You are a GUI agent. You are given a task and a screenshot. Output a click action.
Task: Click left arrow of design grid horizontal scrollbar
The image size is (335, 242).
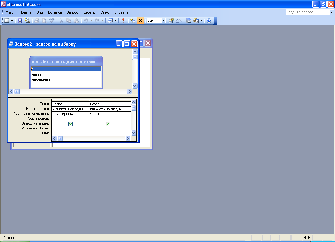tap(54, 139)
